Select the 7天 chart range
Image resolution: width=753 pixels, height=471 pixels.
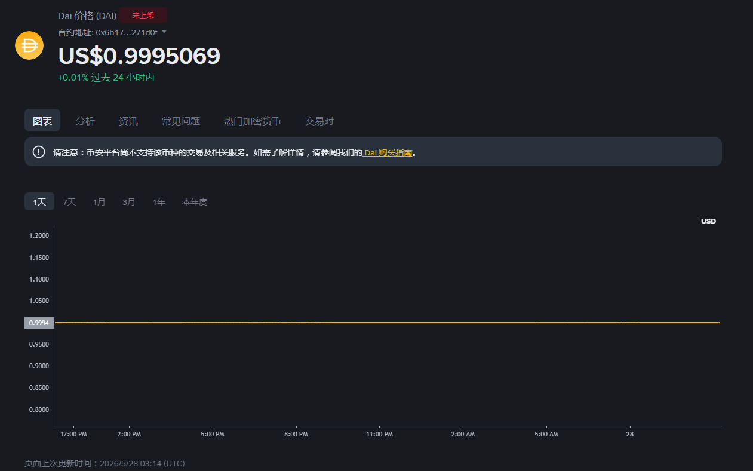pos(69,202)
